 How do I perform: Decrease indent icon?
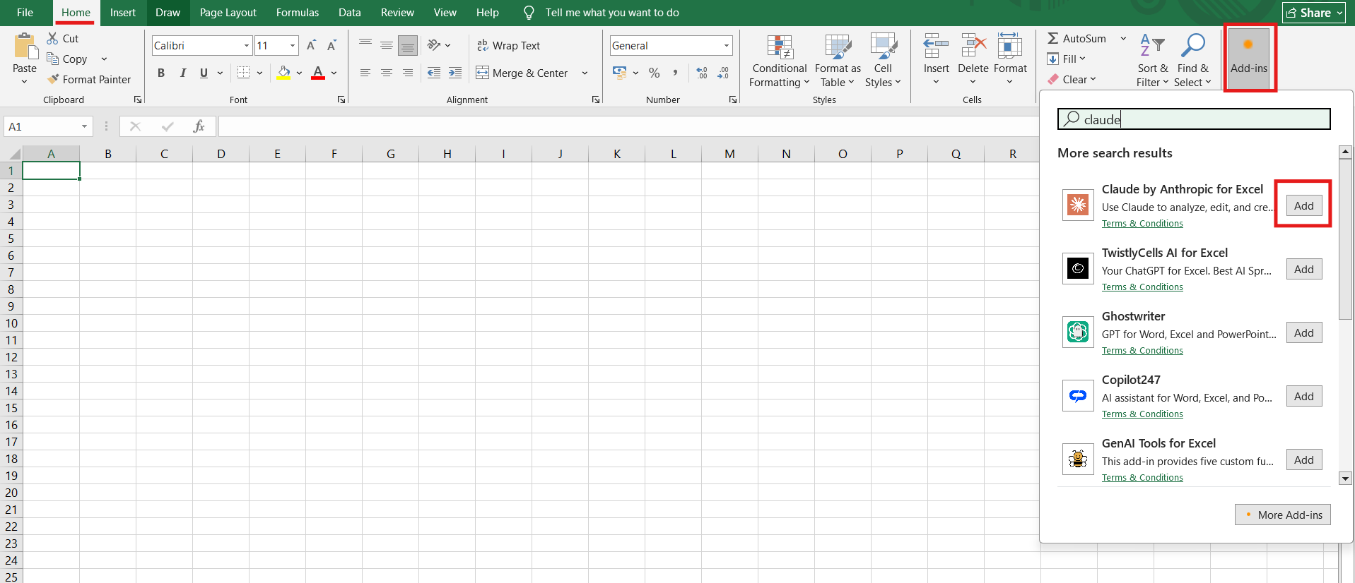434,73
